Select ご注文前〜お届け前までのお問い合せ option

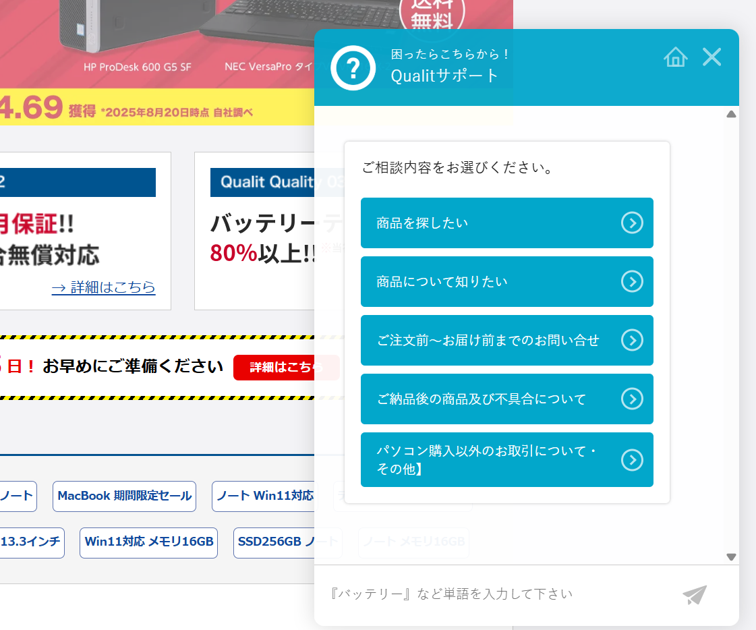click(488, 340)
